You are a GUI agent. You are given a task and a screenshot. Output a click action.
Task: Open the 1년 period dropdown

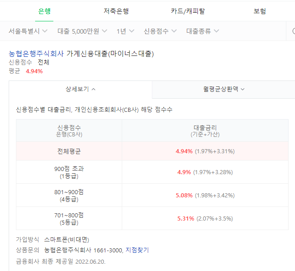(125, 31)
